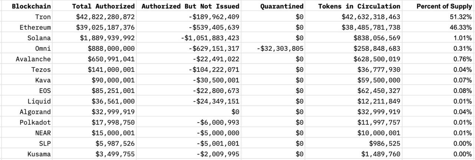Viewport: 475px width, 160px height.
Task: Click Omni's quarantined value -$32,303,805
Action: [280, 49]
